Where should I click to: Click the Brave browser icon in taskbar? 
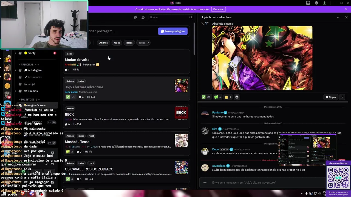(x=23, y=193)
